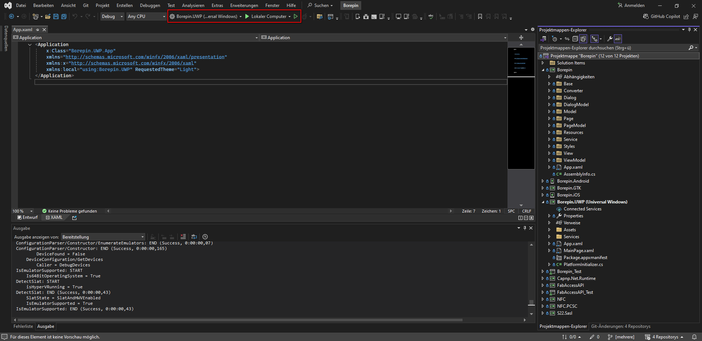Click output panel horizontal scrollbar

click(240, 320)
